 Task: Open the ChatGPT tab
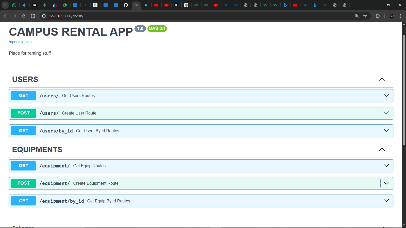click(x=186, y=5)
